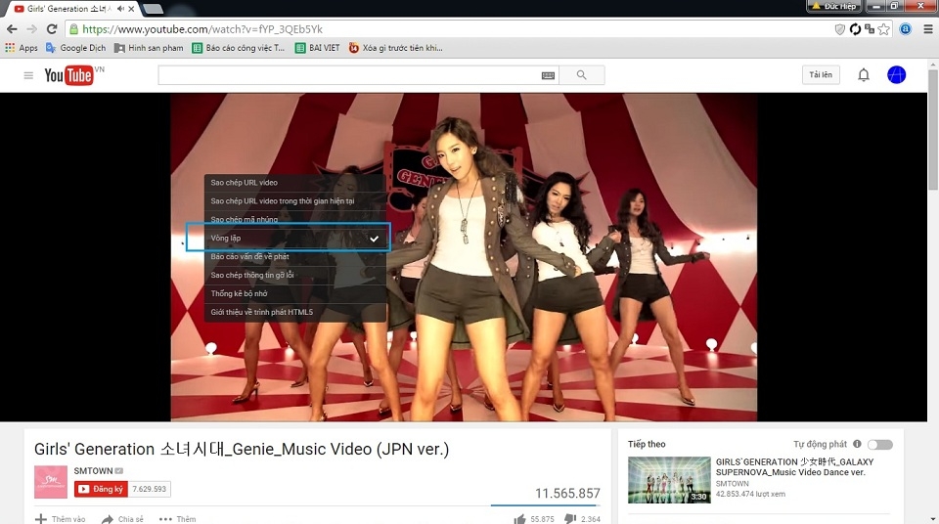Choose Báo cáo vấn đề về phát

pyautogui.click(x=295, y=257)
